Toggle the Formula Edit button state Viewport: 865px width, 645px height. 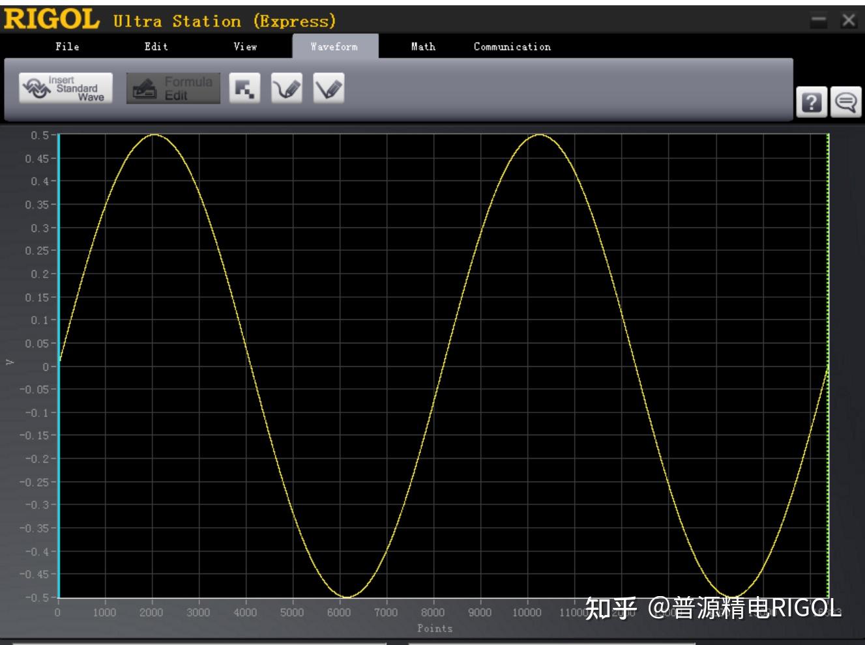click(173, 87)
